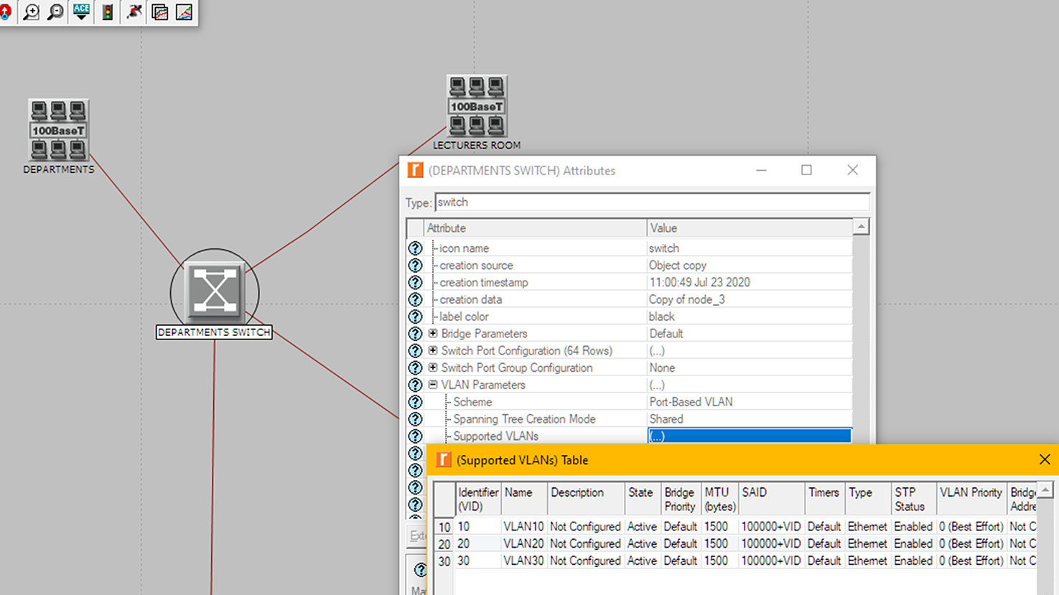Click the VLAN20 name cell
The image size is (1059, 595).
pyautogui.click(x=523, y=544)
